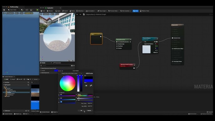
Task: Expand the Clean Graph dropdown
Action: coord(102,11)
